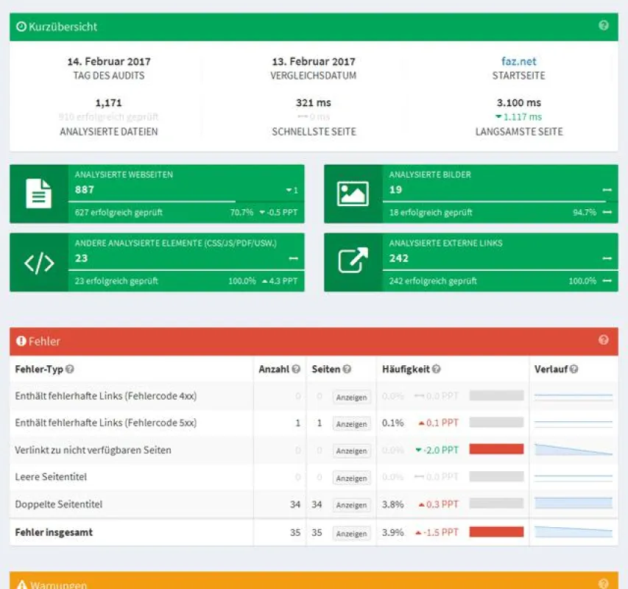Click the 'Enthält fehlerhafte Links (Fehlercode 5xx)' row label
The width and height of the screenshot is (628, 589).
(106, 423)
